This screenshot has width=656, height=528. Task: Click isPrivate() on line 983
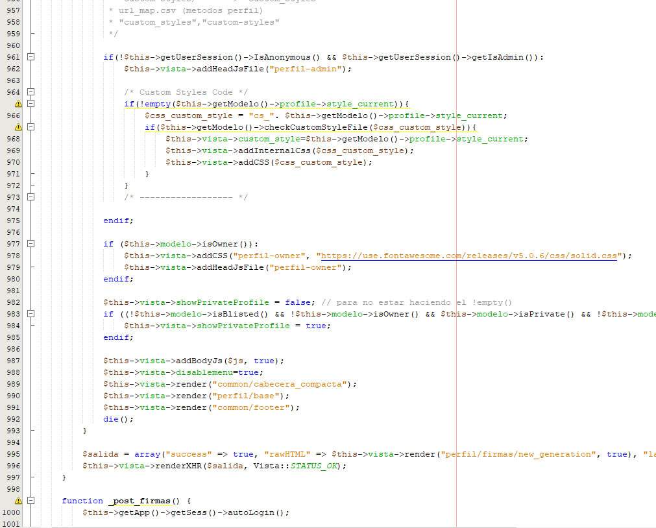point(546,314)
